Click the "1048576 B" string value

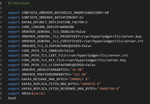point(90,84)
